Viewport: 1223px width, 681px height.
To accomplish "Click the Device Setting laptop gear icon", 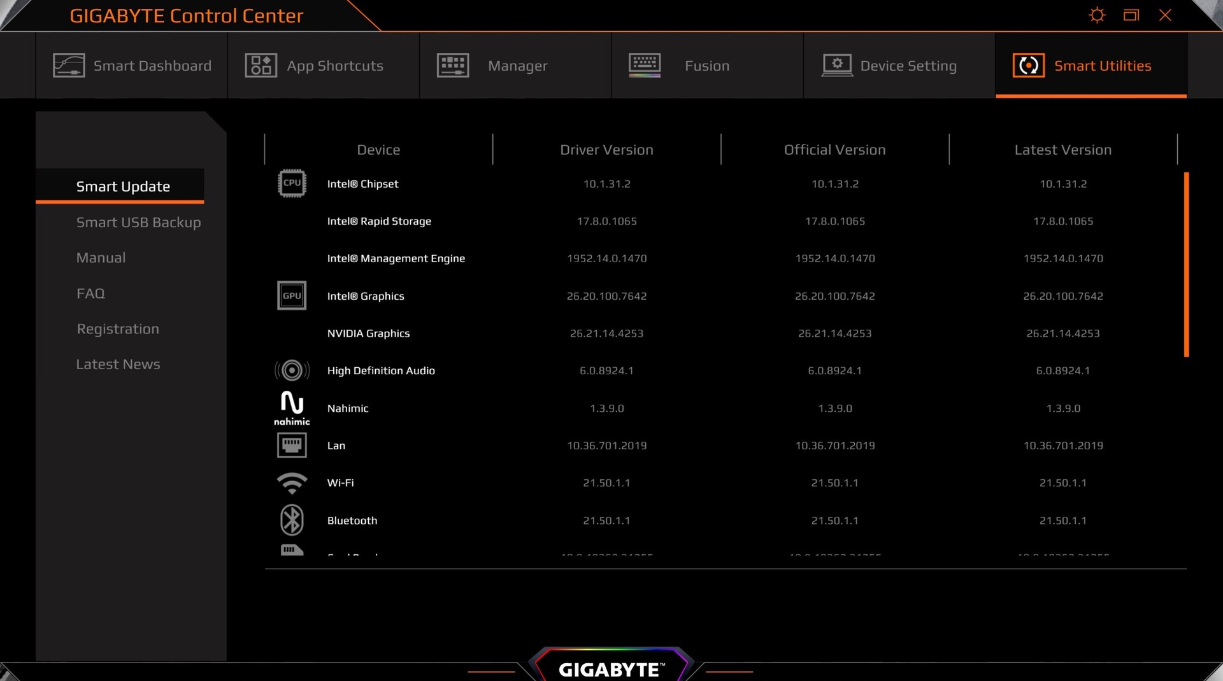I will point(837,66).
